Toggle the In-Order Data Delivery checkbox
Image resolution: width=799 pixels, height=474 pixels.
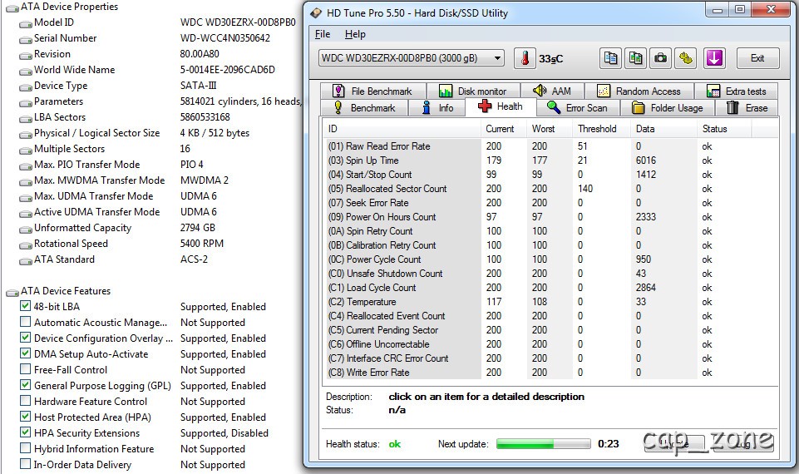25,464
